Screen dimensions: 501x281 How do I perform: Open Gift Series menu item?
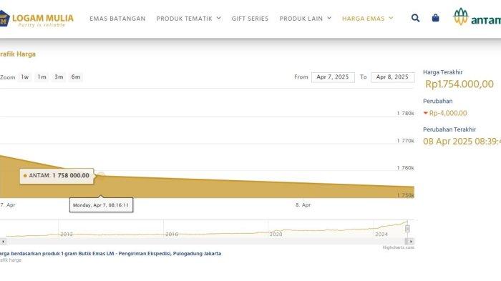coord(250,19)
